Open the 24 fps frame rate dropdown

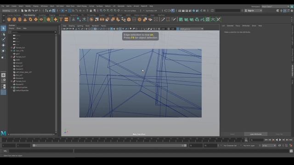269,145
